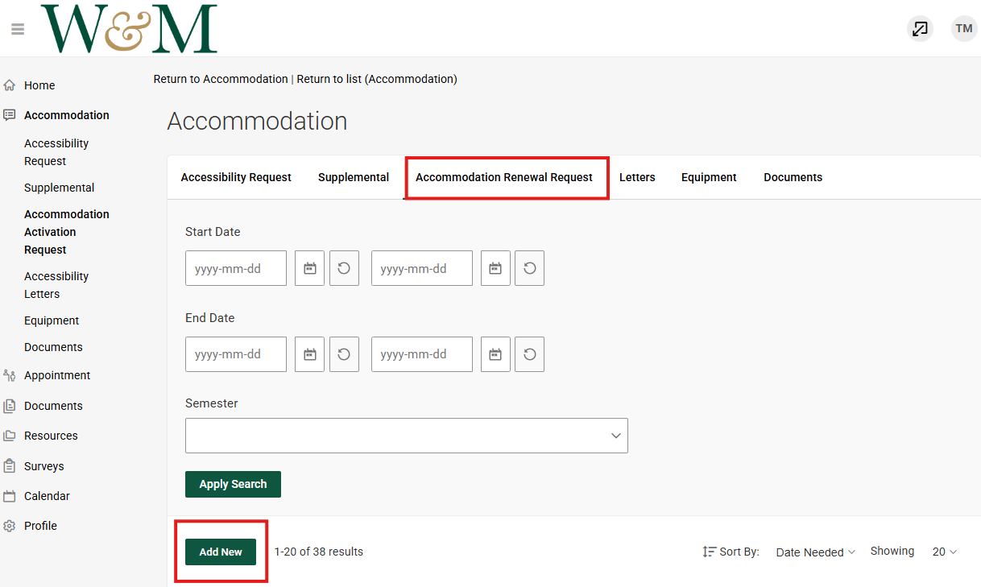Switch to the Accessibility Request tab
This screenshot has width=981, height=587.
(236, 177)
